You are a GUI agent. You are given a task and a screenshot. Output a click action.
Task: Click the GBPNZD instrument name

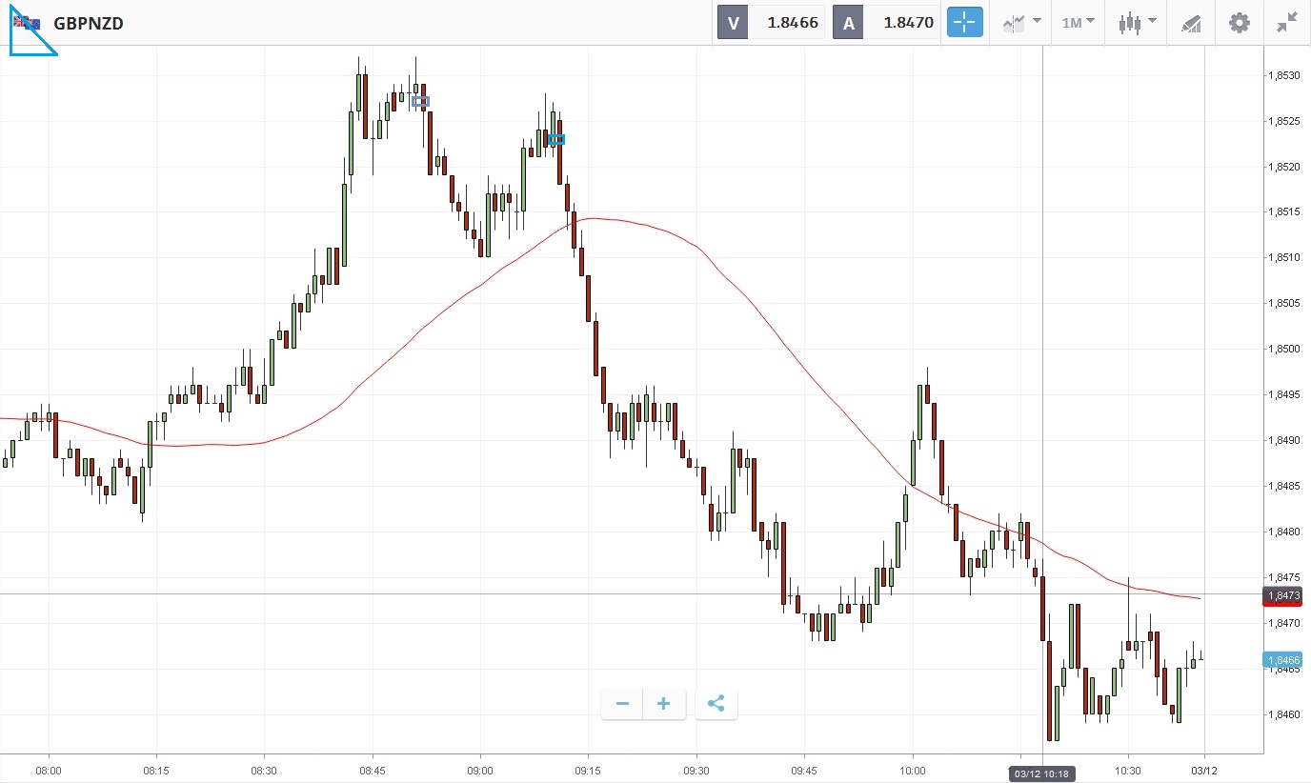[89, 23]
